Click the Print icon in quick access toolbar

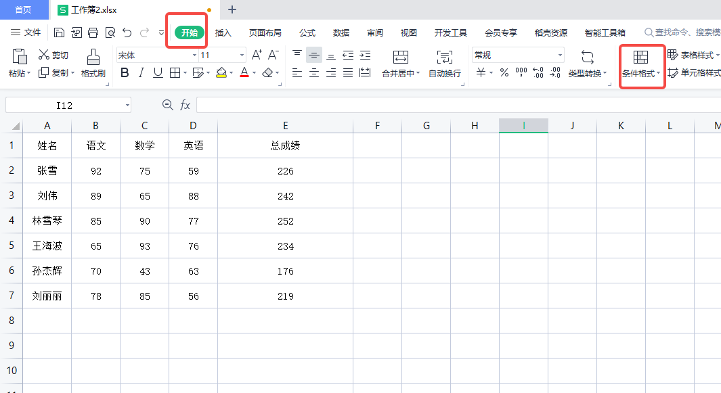(x=93, y=32)
